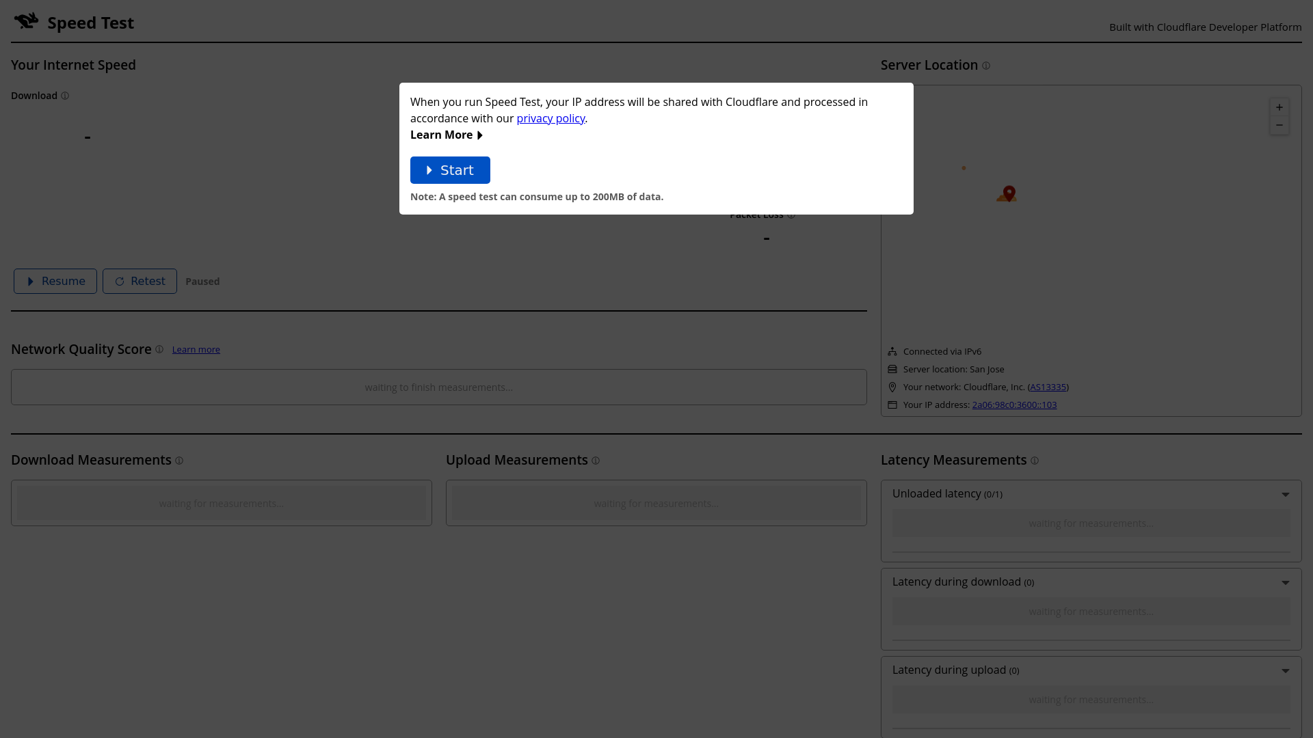Open the AS13335 network link
Screen dimensions: 1313x738
(x=1048, y=387)
